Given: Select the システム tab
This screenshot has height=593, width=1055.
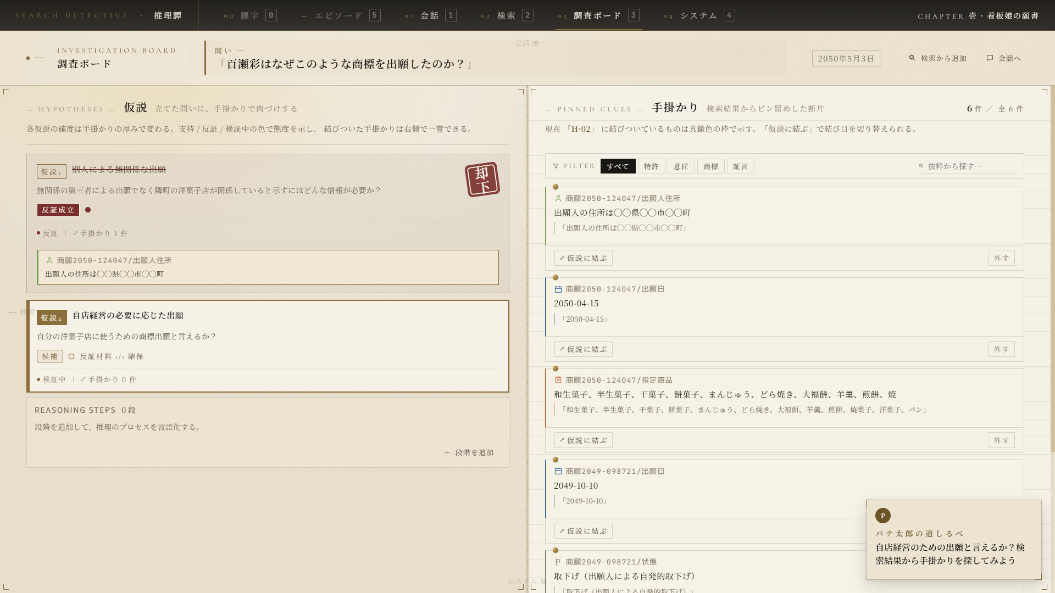Looking at the screenshot, I should coord(699,15).
